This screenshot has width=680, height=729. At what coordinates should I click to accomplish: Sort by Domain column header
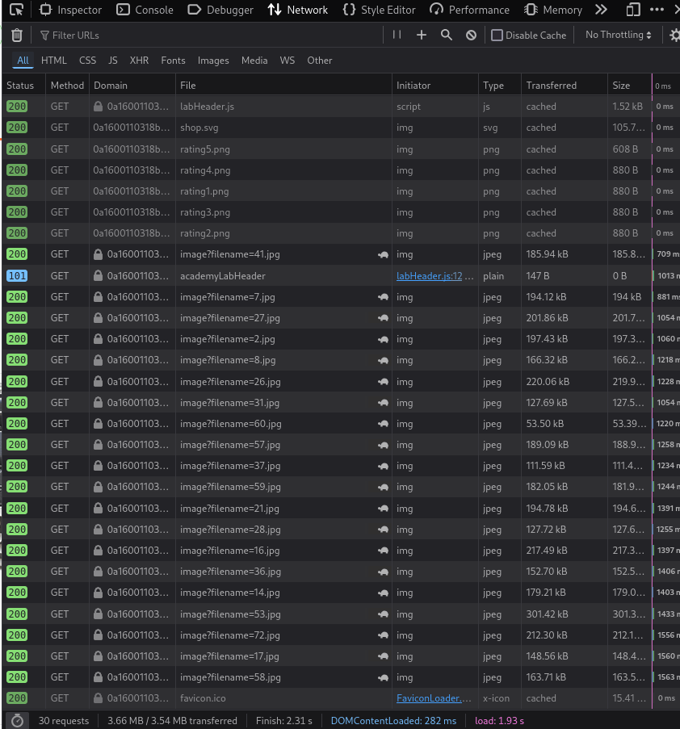(x=132, y=86)
